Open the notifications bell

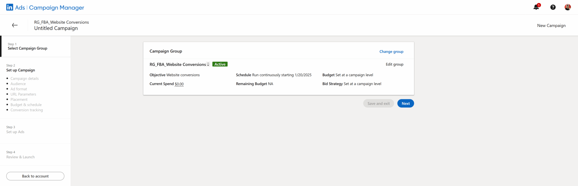pos(536,7)
